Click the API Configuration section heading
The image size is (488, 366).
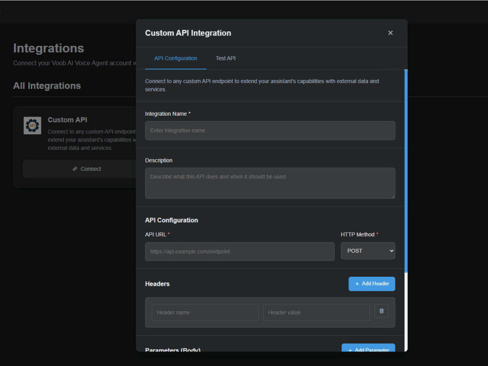coord(171,221)
